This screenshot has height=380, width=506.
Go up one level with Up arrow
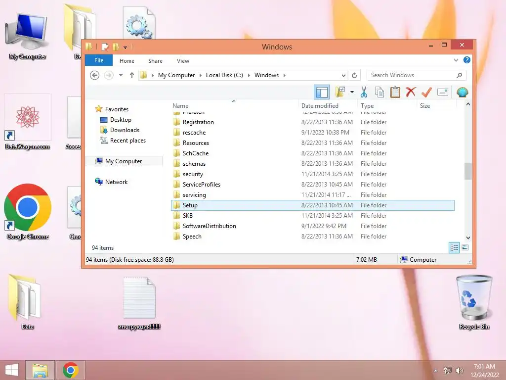[x=131, y=75]
